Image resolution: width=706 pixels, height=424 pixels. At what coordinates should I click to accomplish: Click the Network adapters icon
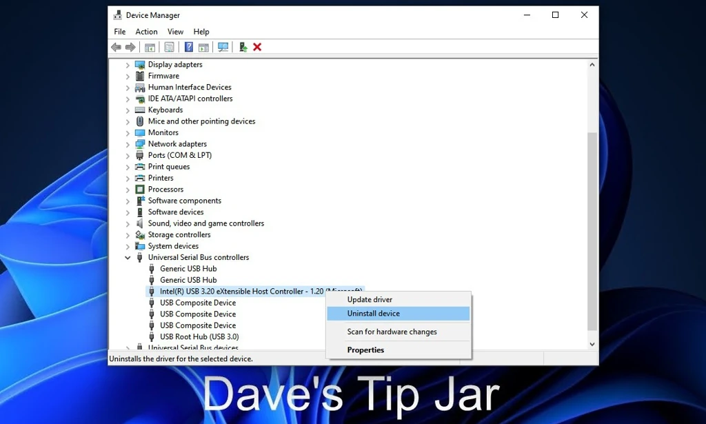click(x=140, y=143)
